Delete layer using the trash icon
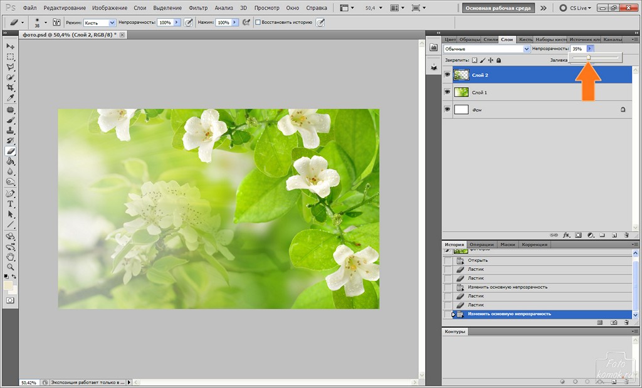Screen dimensions: 642x388 626,235
